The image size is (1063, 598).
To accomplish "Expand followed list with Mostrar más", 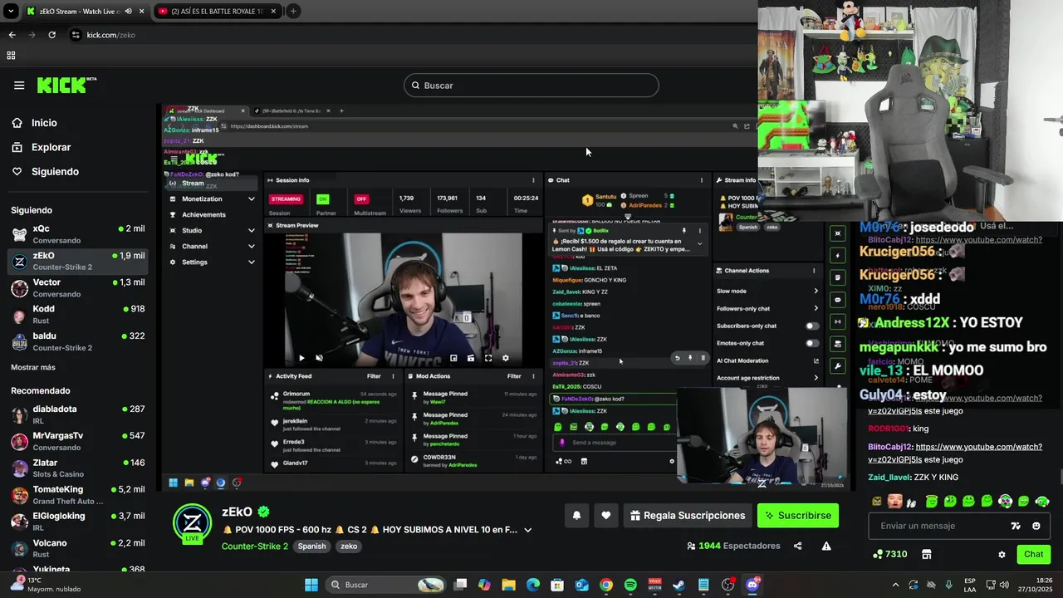I will click(33, 367).
